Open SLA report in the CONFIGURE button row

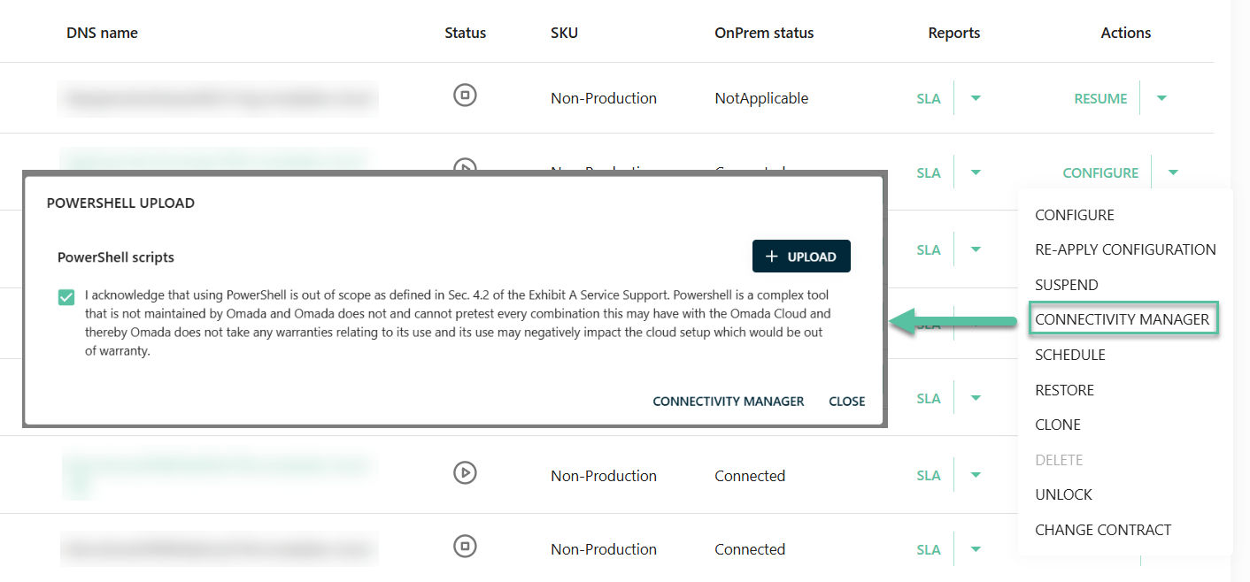click(929, 172)
